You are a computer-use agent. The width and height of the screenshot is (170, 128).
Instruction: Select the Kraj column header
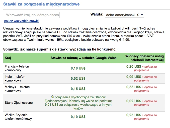8,58
